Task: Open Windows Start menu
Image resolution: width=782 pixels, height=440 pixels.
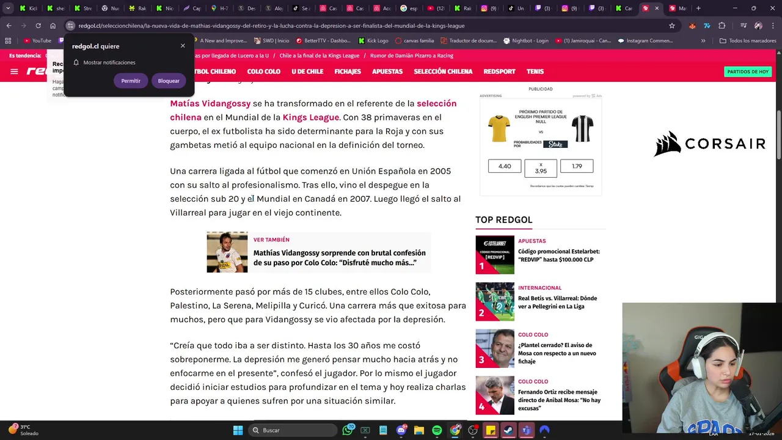Action: [x=238, y=430]
